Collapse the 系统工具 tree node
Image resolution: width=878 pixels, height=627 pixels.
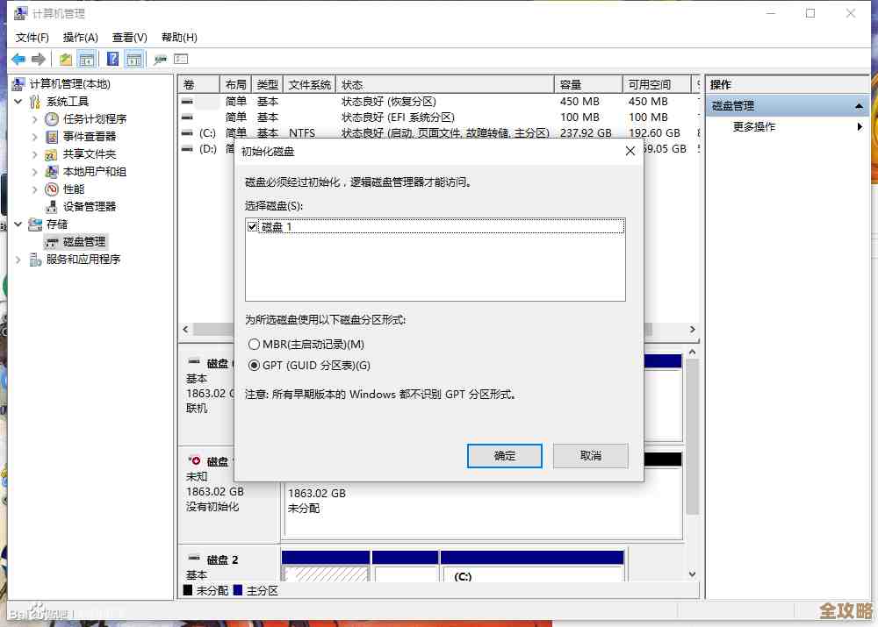[x=18, y=101]
